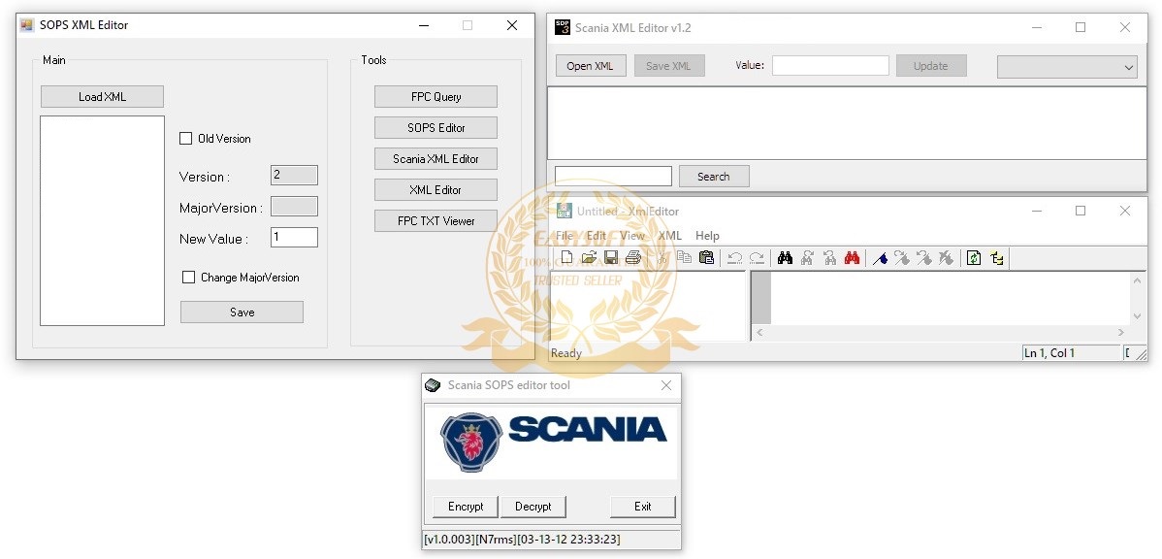Viewport: 1162px width, 559px height.
Task: Click XmlEditor window title bar icon
Action: point(564,211)
